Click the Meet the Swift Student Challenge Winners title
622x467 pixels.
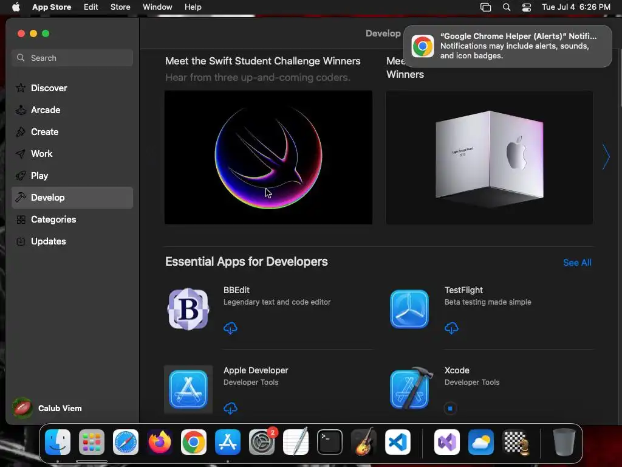(262, 61)
